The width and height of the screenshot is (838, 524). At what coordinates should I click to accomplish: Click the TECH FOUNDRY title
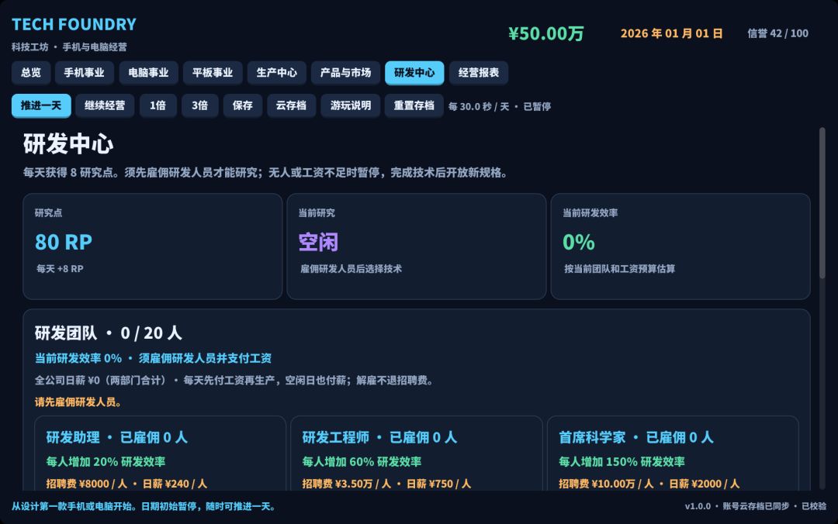tap(74, 25)
